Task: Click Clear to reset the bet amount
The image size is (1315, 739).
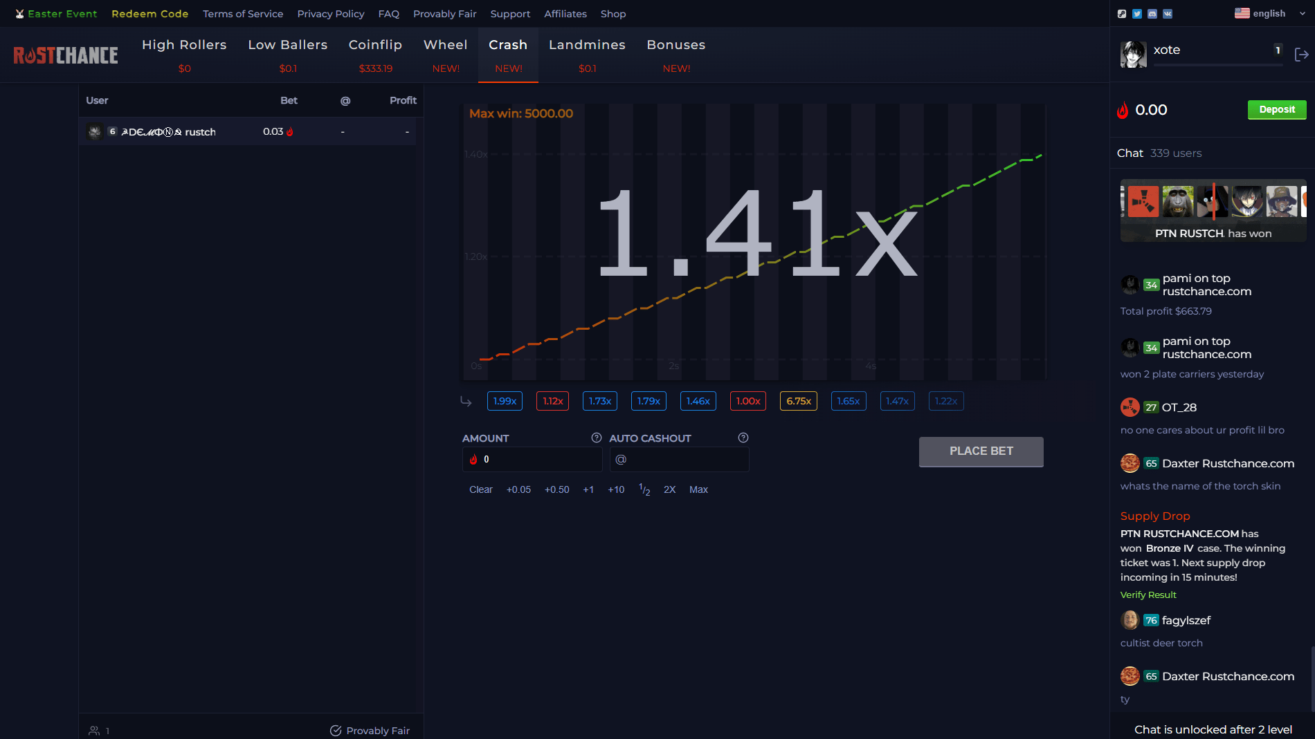Action: [x=481, y=489]
